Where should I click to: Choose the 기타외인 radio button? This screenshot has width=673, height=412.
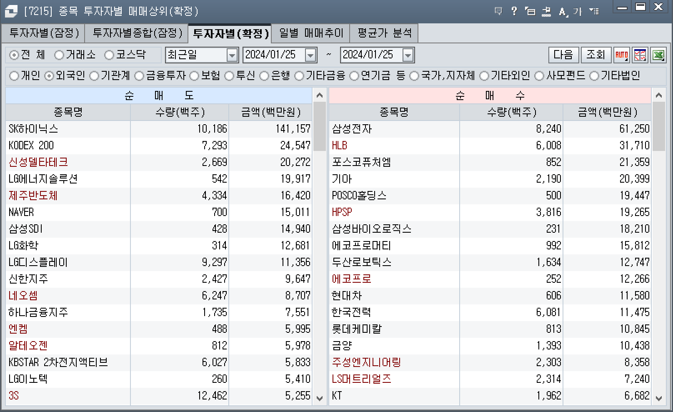click(x=484, y=76)
